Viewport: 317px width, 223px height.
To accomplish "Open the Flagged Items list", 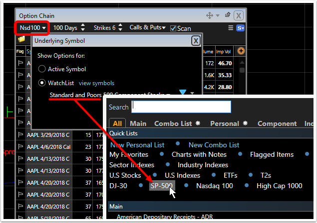I will pyautogui.click(x=272, y=154).
